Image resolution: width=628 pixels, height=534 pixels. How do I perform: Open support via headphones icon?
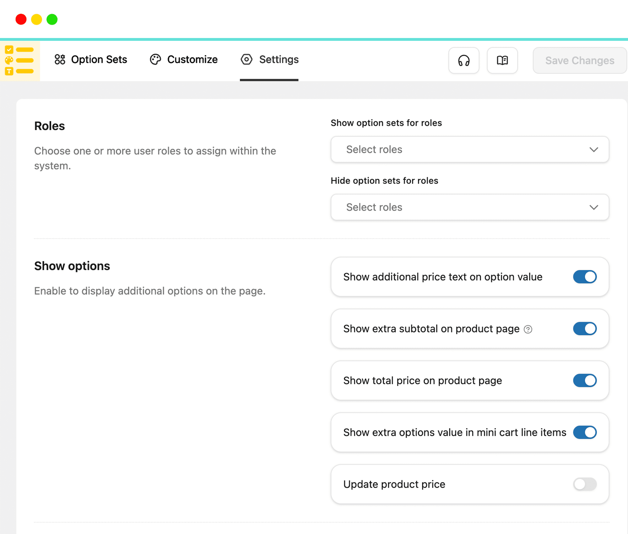point(463,60)
